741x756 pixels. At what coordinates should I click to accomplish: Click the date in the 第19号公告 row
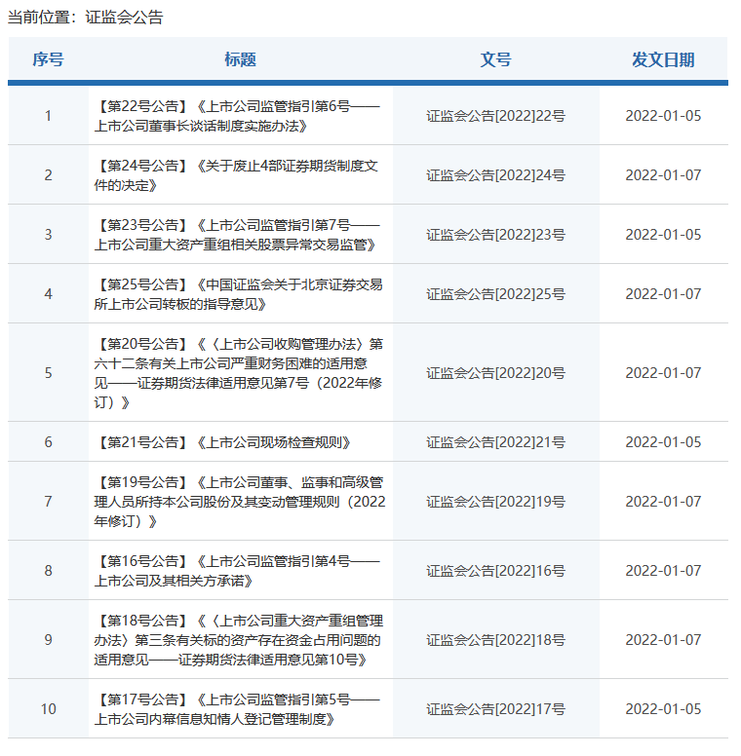point(663,502)
